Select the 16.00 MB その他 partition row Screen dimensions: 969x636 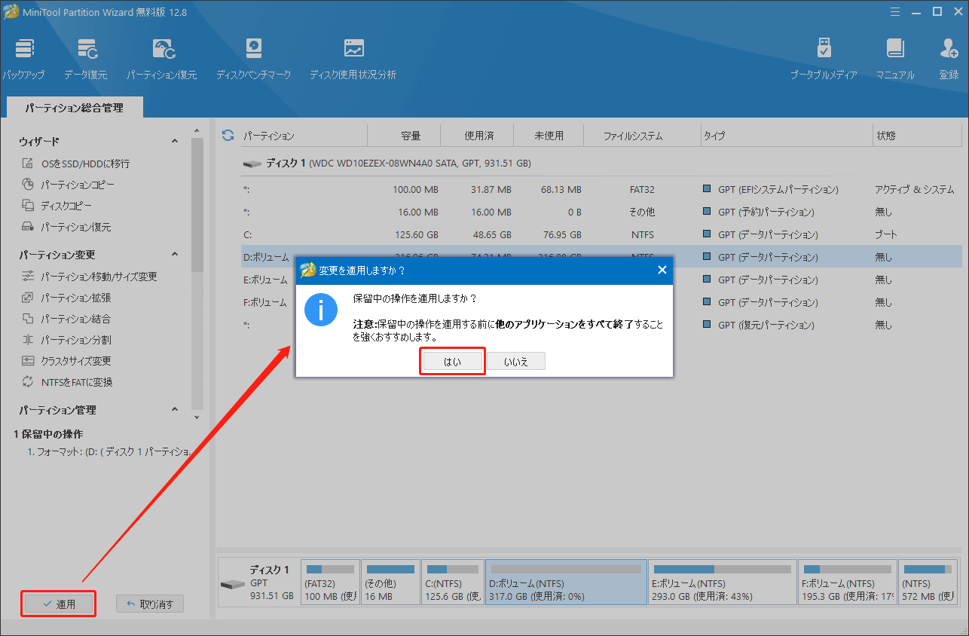pos(601,212)
